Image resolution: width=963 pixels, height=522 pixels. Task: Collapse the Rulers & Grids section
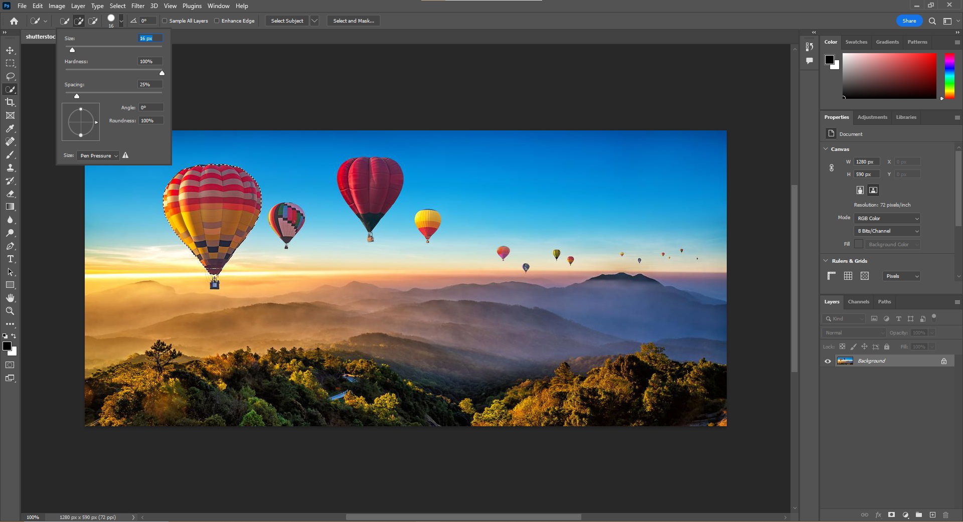tap(826, 261)
